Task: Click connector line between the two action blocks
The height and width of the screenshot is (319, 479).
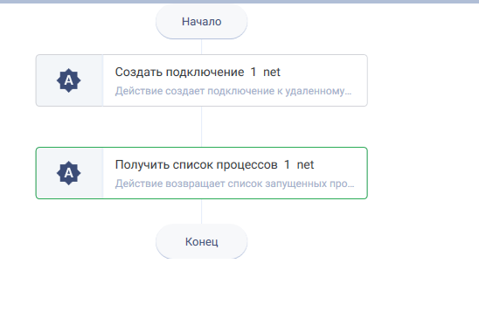Action: click(x=202, y=127)
